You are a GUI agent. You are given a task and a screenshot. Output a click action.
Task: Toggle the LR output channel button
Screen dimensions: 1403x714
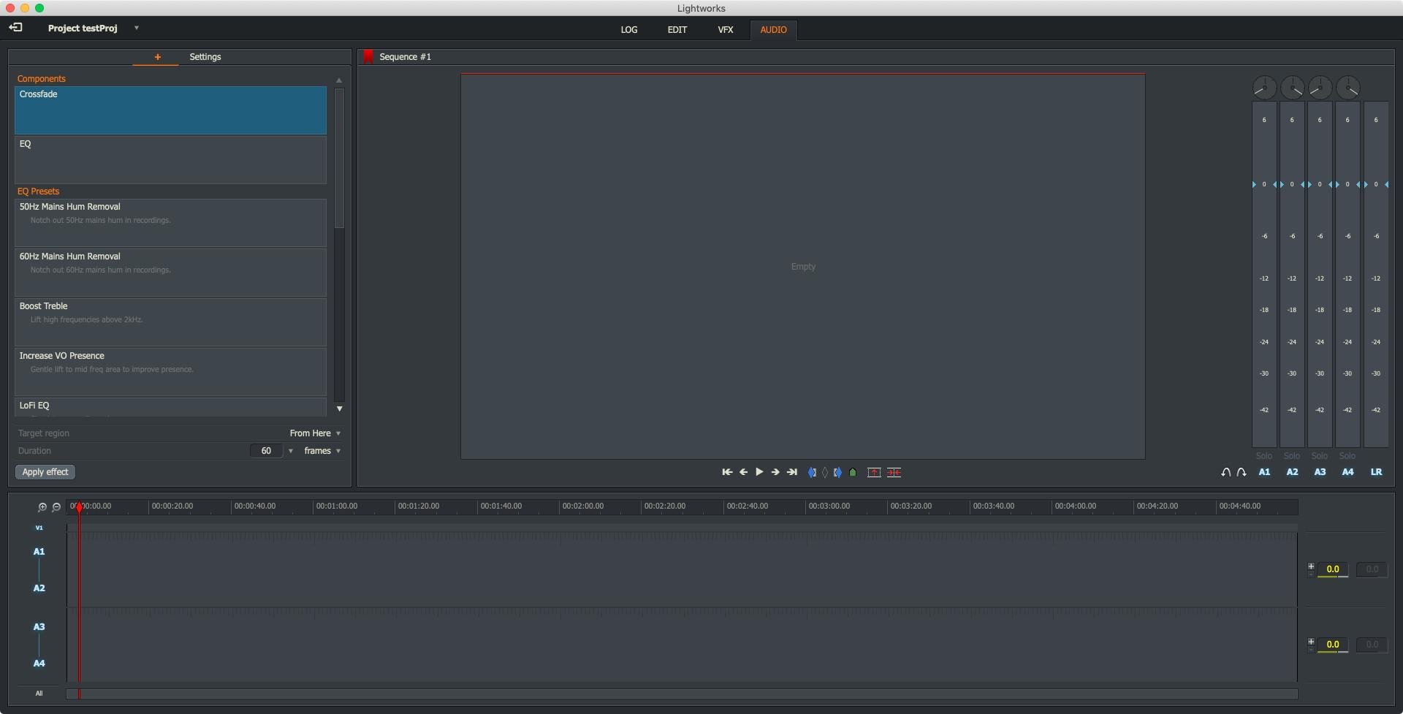pos(1376,472)
